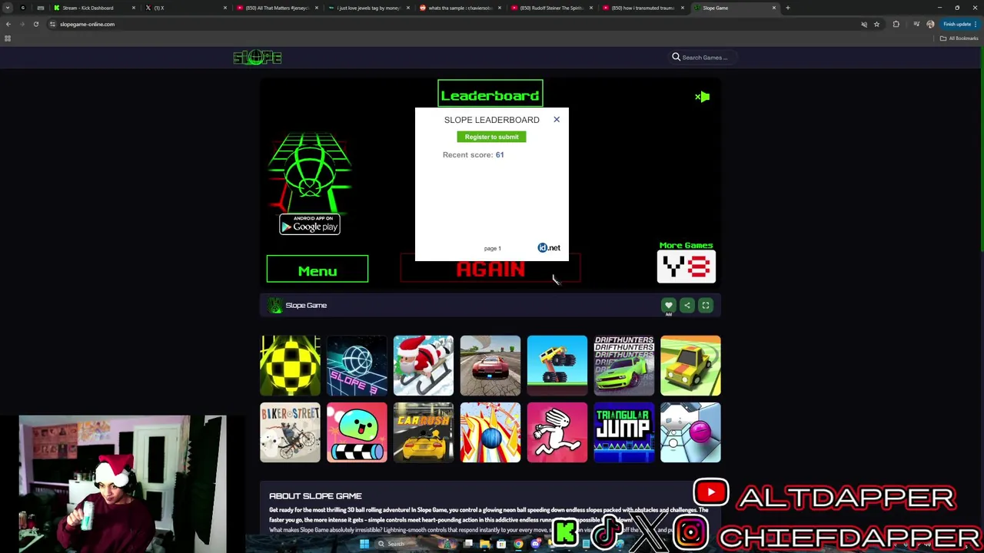Viewport: 984px width, 553px height.
Task: Switch to how i transmuted trauma tab
Action: click(x=642, y=8)
